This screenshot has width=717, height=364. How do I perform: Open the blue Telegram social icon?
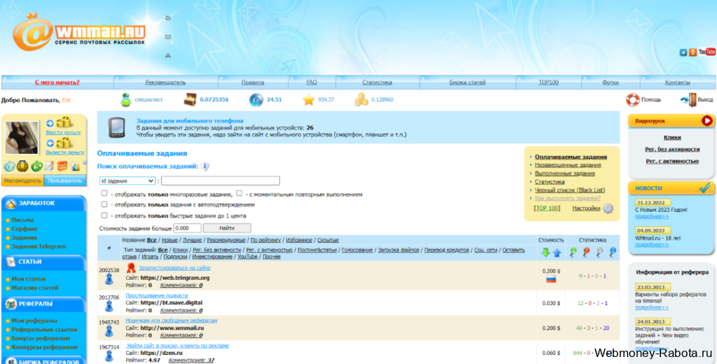(683, 52)
